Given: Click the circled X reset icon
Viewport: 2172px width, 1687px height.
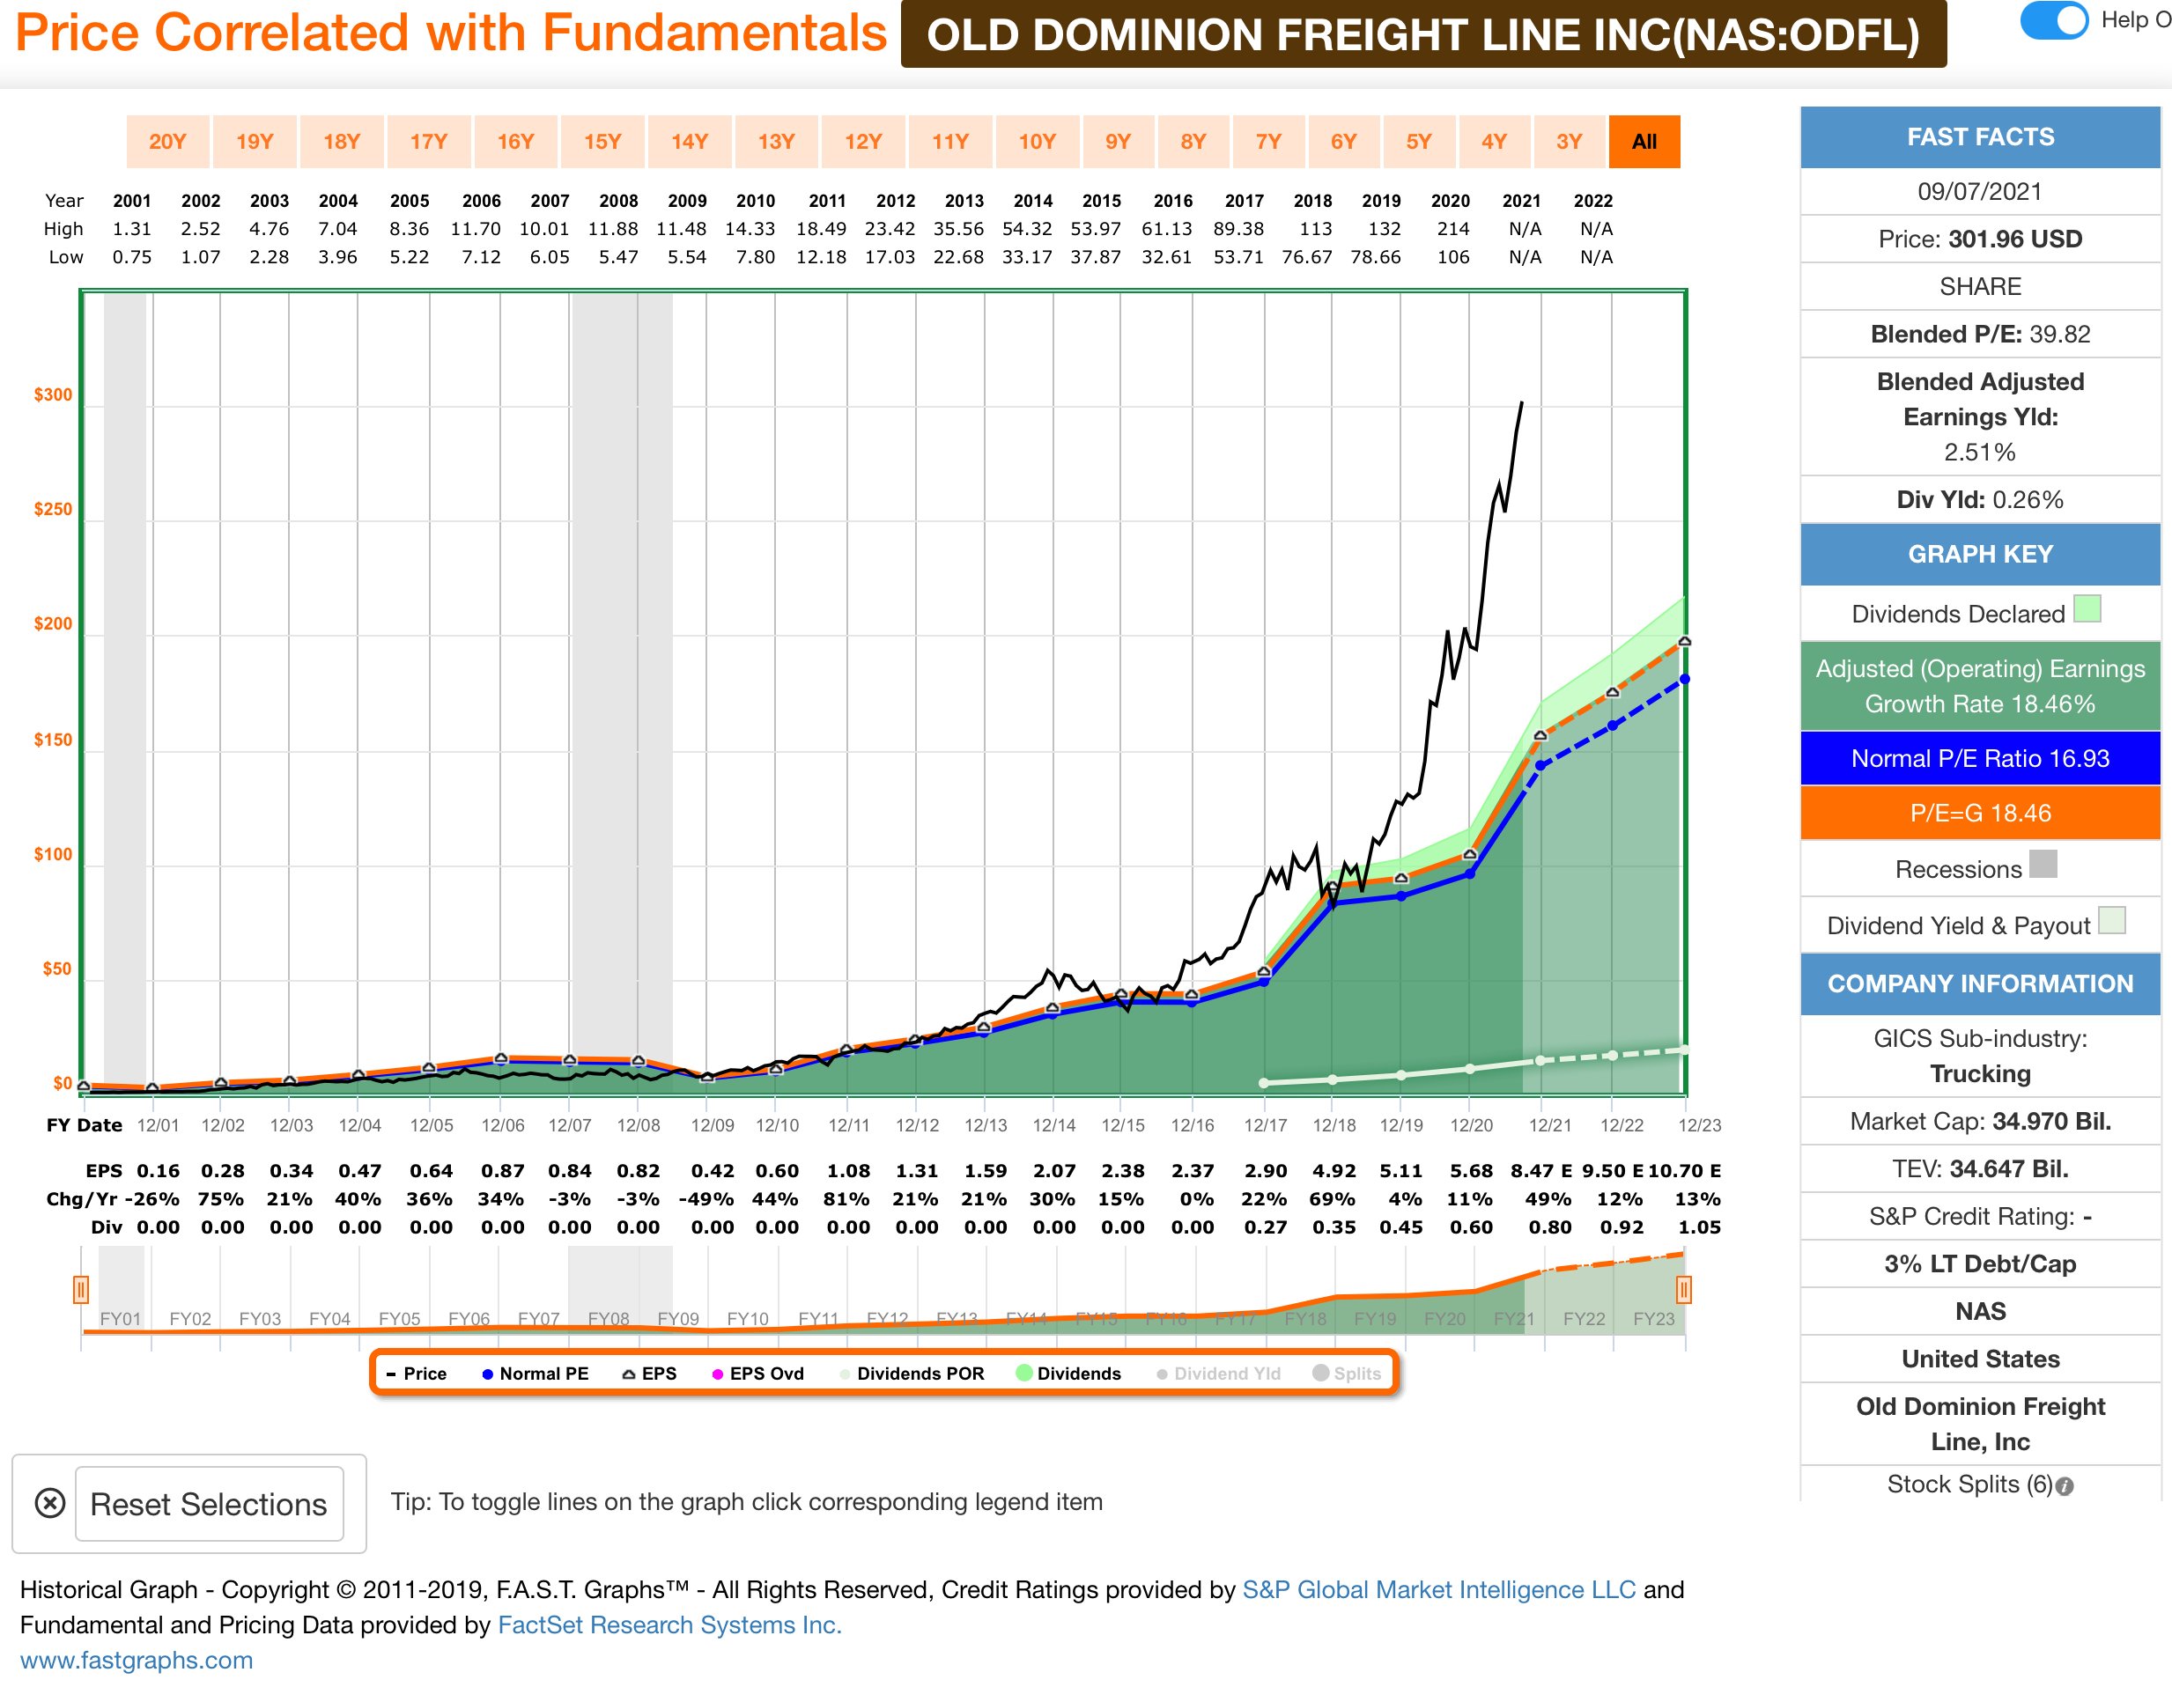Looking at the screenshot, I should point(49,1502).
